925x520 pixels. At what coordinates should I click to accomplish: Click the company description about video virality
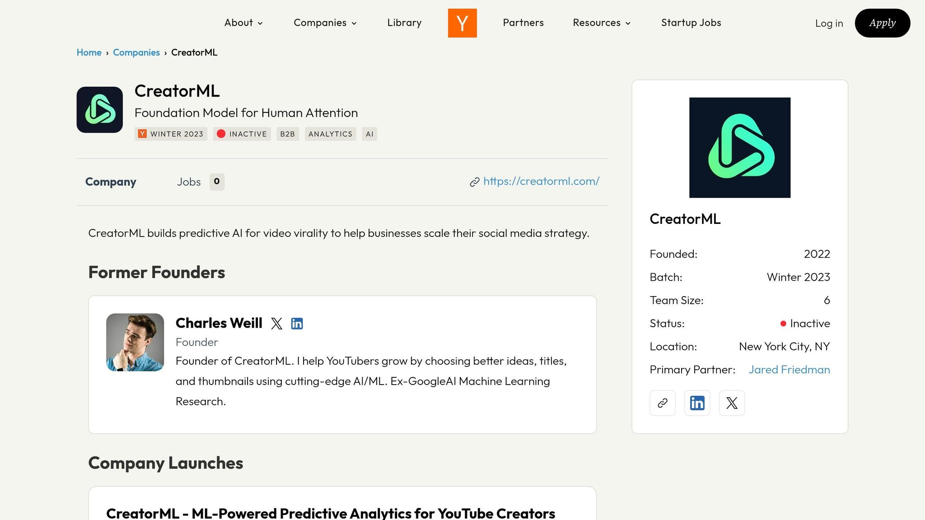pos(339,233)
